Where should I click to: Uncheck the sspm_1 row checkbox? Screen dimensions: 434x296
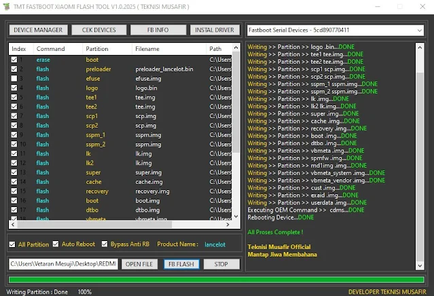pyautogui.click(x=14, y=134)
